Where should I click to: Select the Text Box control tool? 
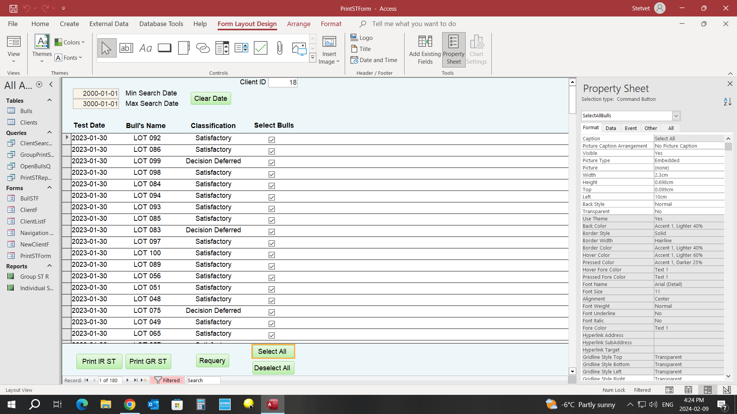pos(126,48)
